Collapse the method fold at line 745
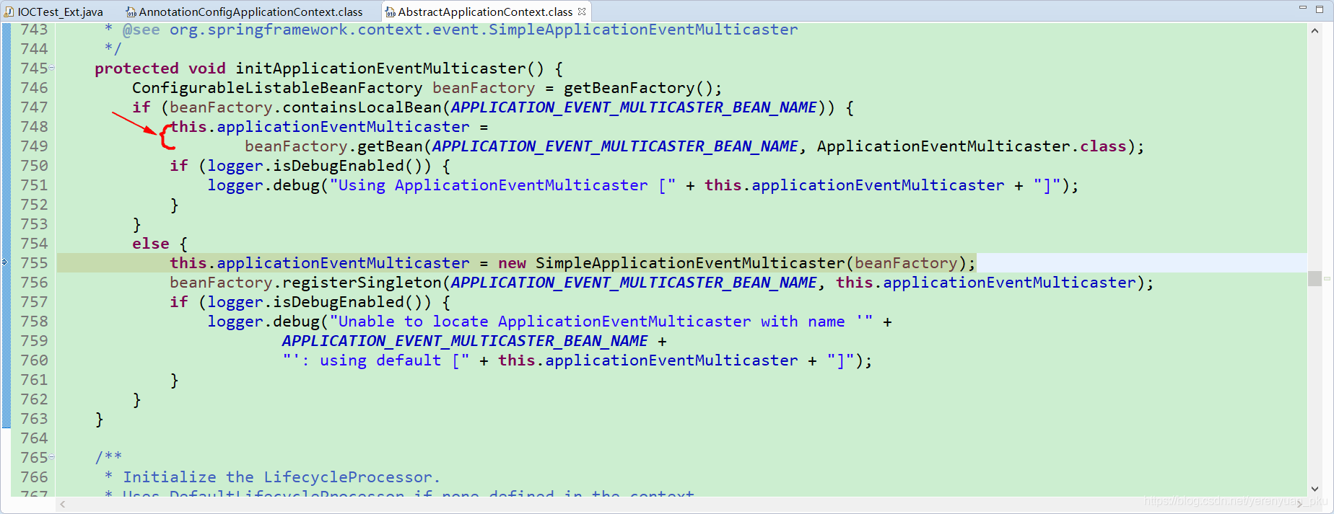The height and width of the screenshot is (514, 1334). [51, 68]
